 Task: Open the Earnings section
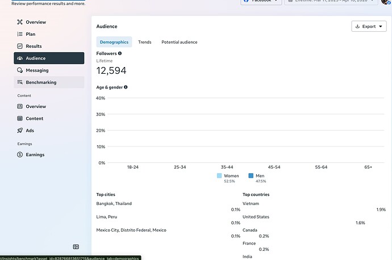coord(49,154)
